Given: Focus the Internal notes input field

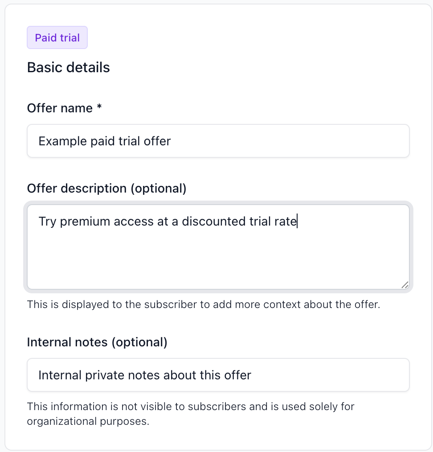Looking at the screenshot, I should 218,375.
